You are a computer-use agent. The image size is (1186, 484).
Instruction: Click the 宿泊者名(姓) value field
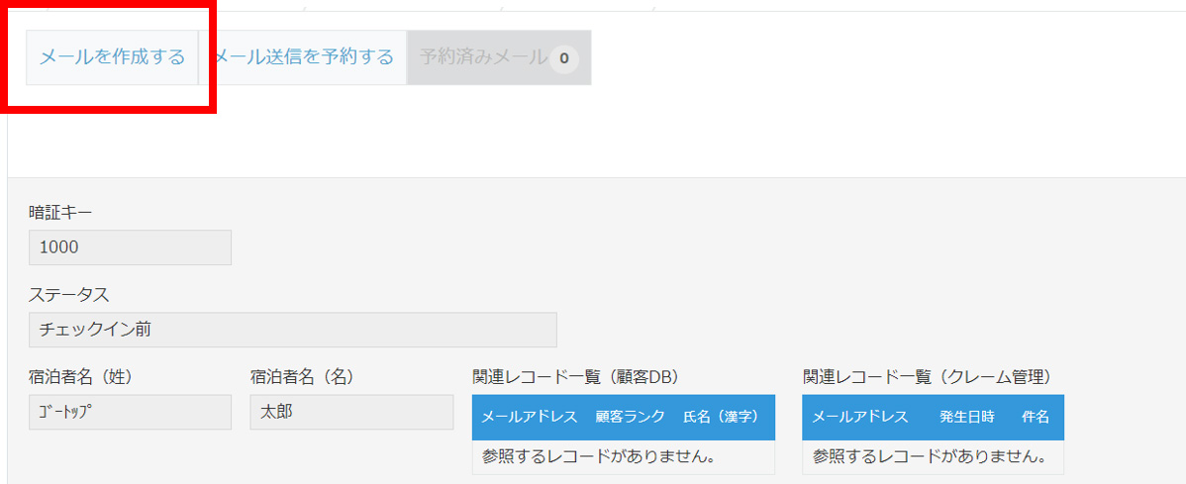(x=130, y=412)
